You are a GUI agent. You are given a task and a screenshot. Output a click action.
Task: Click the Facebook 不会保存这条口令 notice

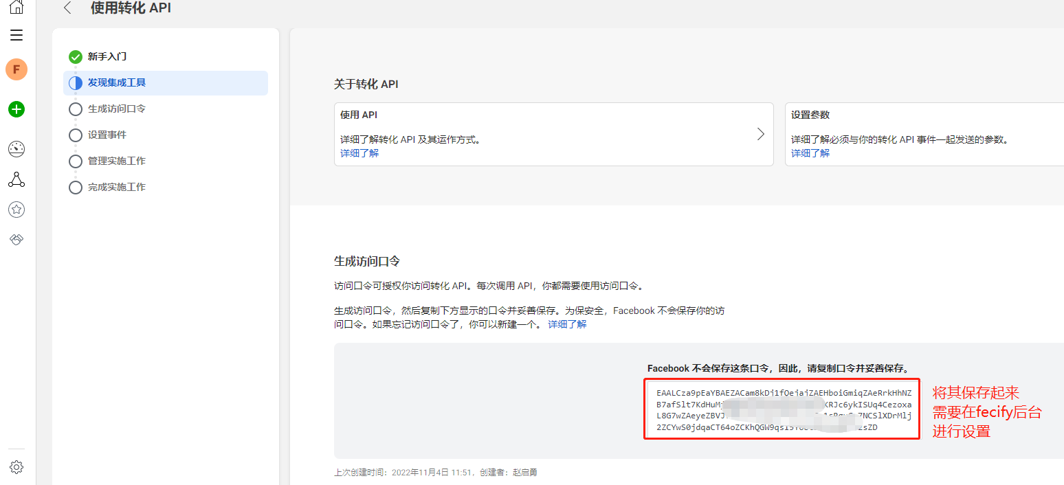click(x=778, y=369)
